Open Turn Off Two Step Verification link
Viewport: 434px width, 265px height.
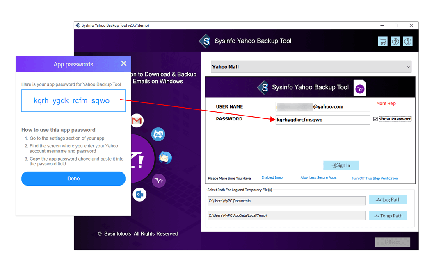[x=375, y=178]
